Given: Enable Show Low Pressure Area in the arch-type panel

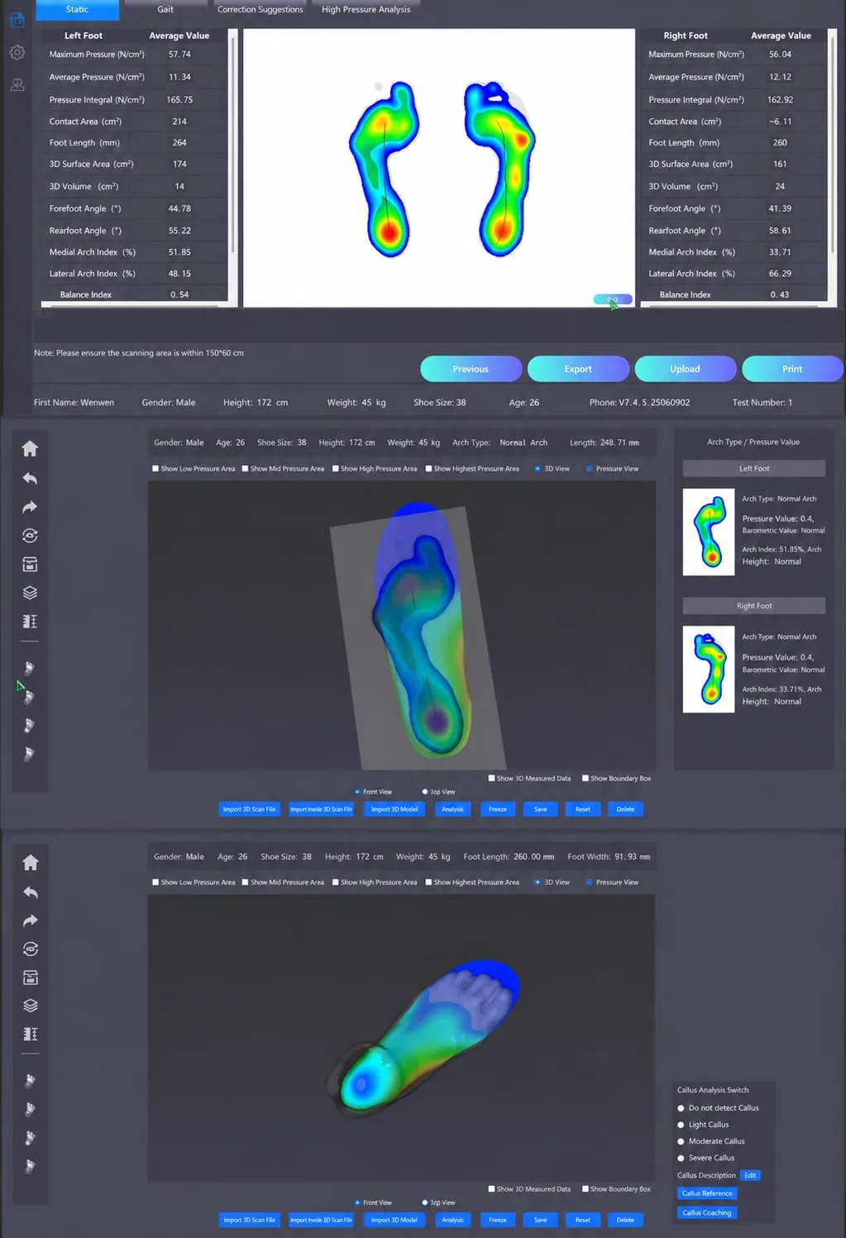Looking at the screenshot, I should [x=155, y=468].
